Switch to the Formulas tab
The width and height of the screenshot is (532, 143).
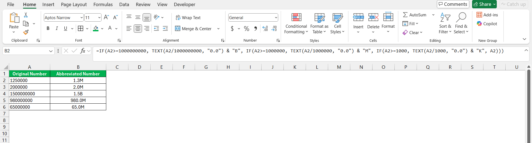click(103, 4)
